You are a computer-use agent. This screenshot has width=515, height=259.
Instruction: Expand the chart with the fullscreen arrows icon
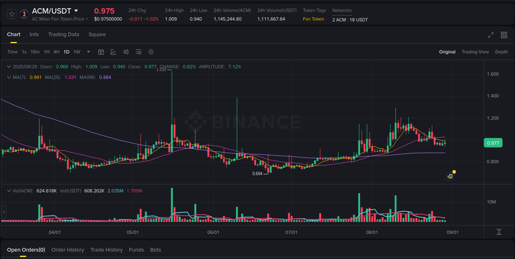(x=490, y=35)
